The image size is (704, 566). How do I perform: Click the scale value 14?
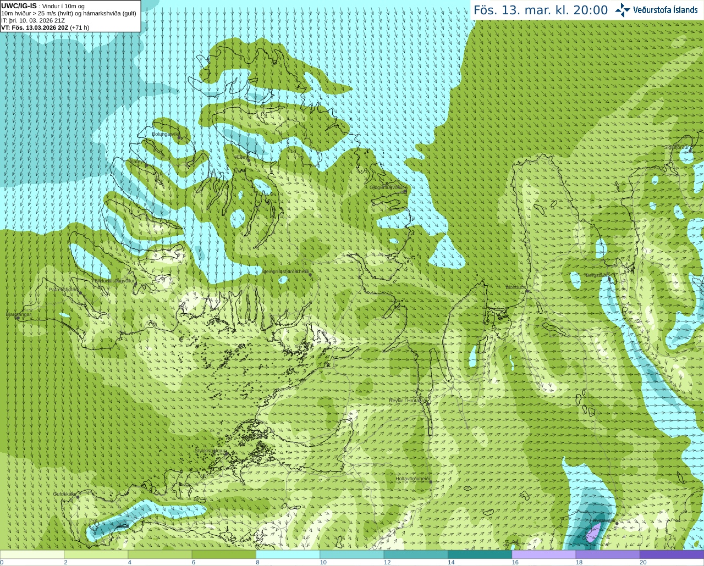point(451,562)
